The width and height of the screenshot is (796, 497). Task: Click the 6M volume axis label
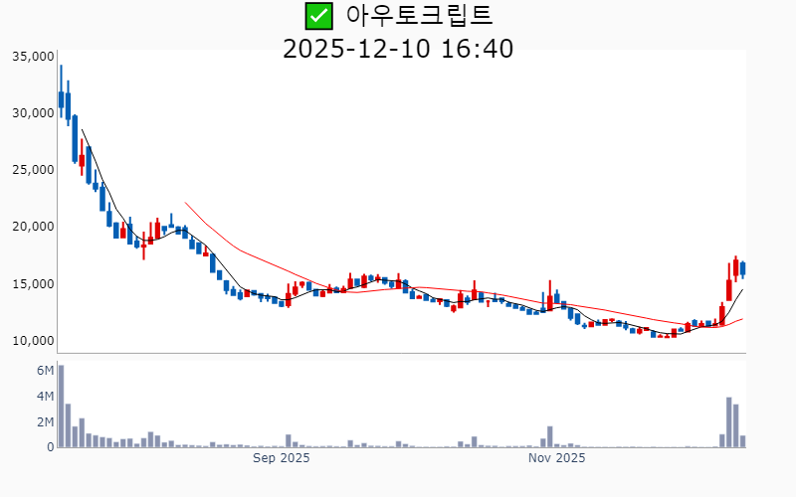pos(45,371)
